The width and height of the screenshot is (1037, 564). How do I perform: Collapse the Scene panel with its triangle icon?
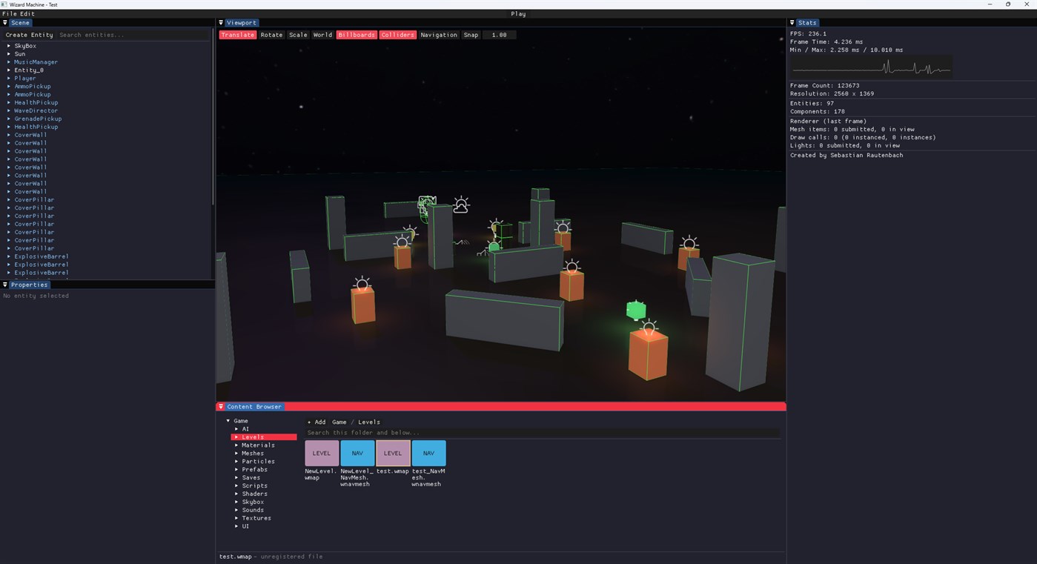[x=5, y=23]
